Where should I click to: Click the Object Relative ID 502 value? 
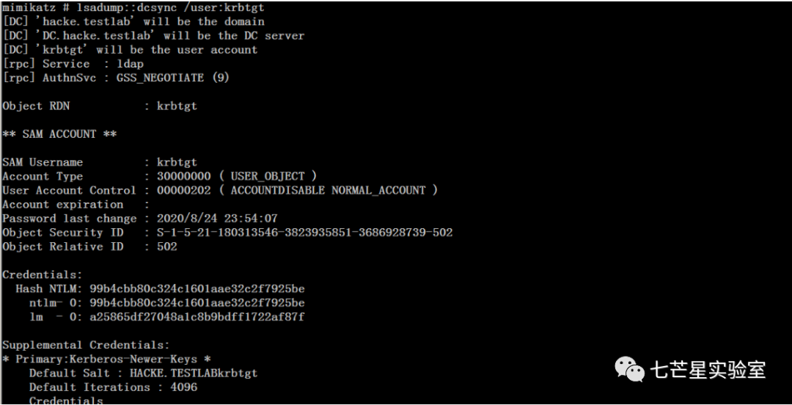click(x=166, y=247)
